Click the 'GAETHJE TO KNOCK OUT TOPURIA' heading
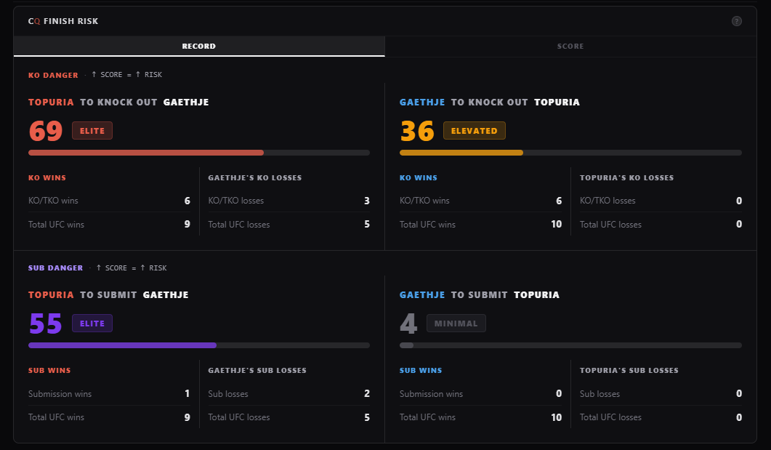The image size is (771, 450). tap(490, 103)
